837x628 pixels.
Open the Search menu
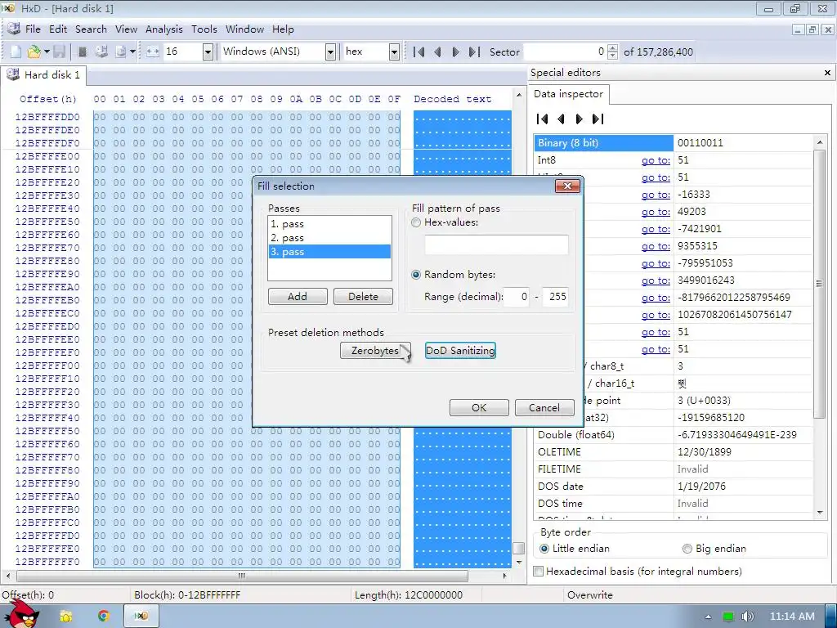click(x=91, y=29)
